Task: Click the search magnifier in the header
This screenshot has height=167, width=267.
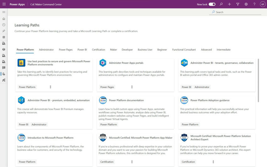Action: (221, 4)
